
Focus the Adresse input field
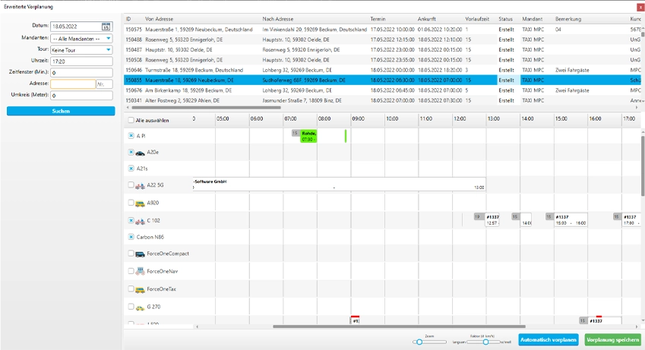pos(73,84)
